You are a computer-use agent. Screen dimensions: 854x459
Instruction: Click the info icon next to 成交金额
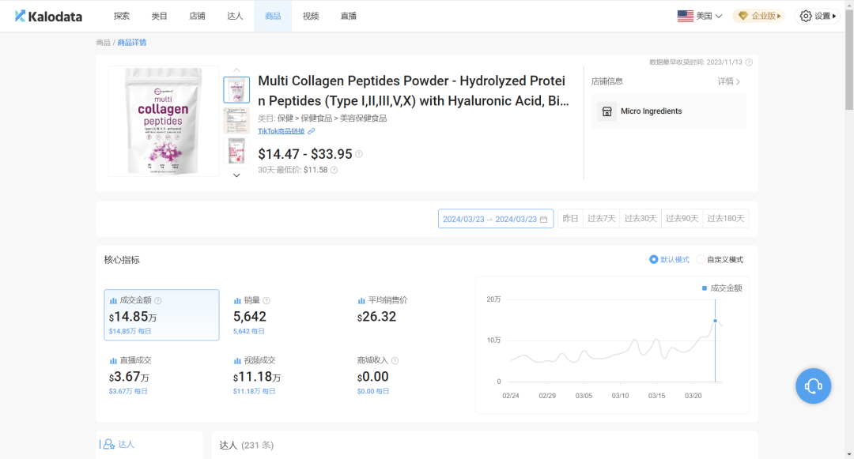158,301
